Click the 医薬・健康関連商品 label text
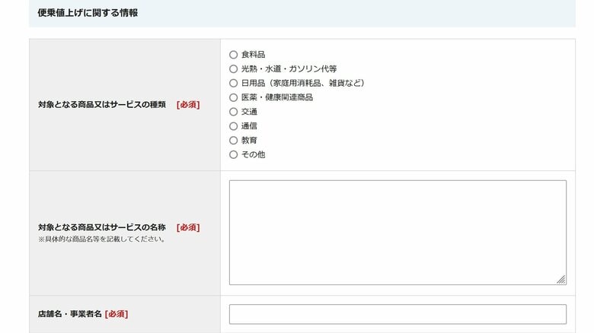The width and height of the screenshot is (594, 333). 277,97
